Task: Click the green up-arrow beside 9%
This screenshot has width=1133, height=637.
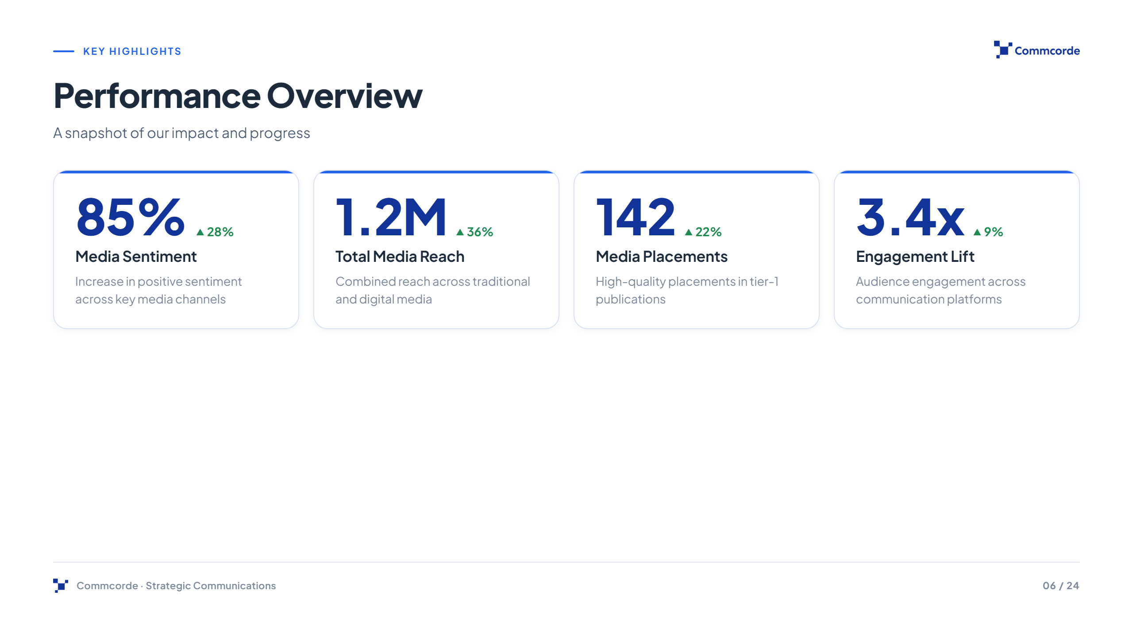Action: [x=977, y=232]
